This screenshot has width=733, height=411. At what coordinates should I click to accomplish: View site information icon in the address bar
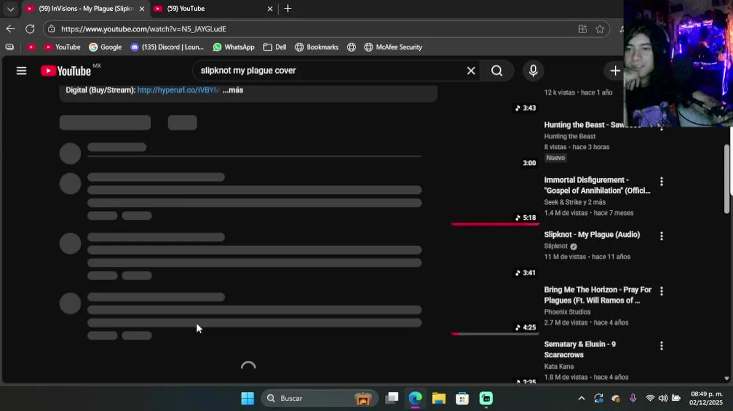click(52, 29)
